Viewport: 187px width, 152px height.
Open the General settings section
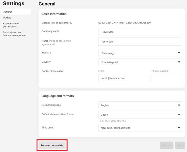pos(8,12)
